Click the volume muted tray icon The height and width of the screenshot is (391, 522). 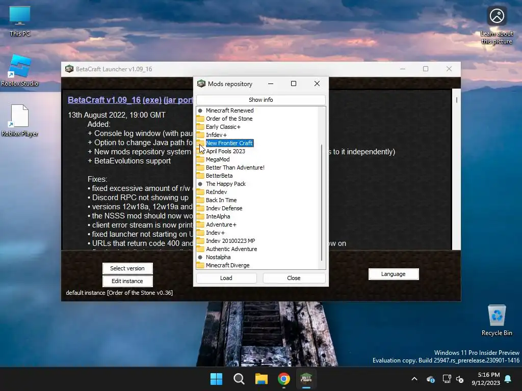click(460, 379)
